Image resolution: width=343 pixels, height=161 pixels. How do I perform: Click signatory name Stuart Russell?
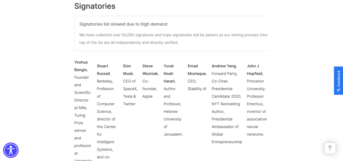click(x=103, y=70)
